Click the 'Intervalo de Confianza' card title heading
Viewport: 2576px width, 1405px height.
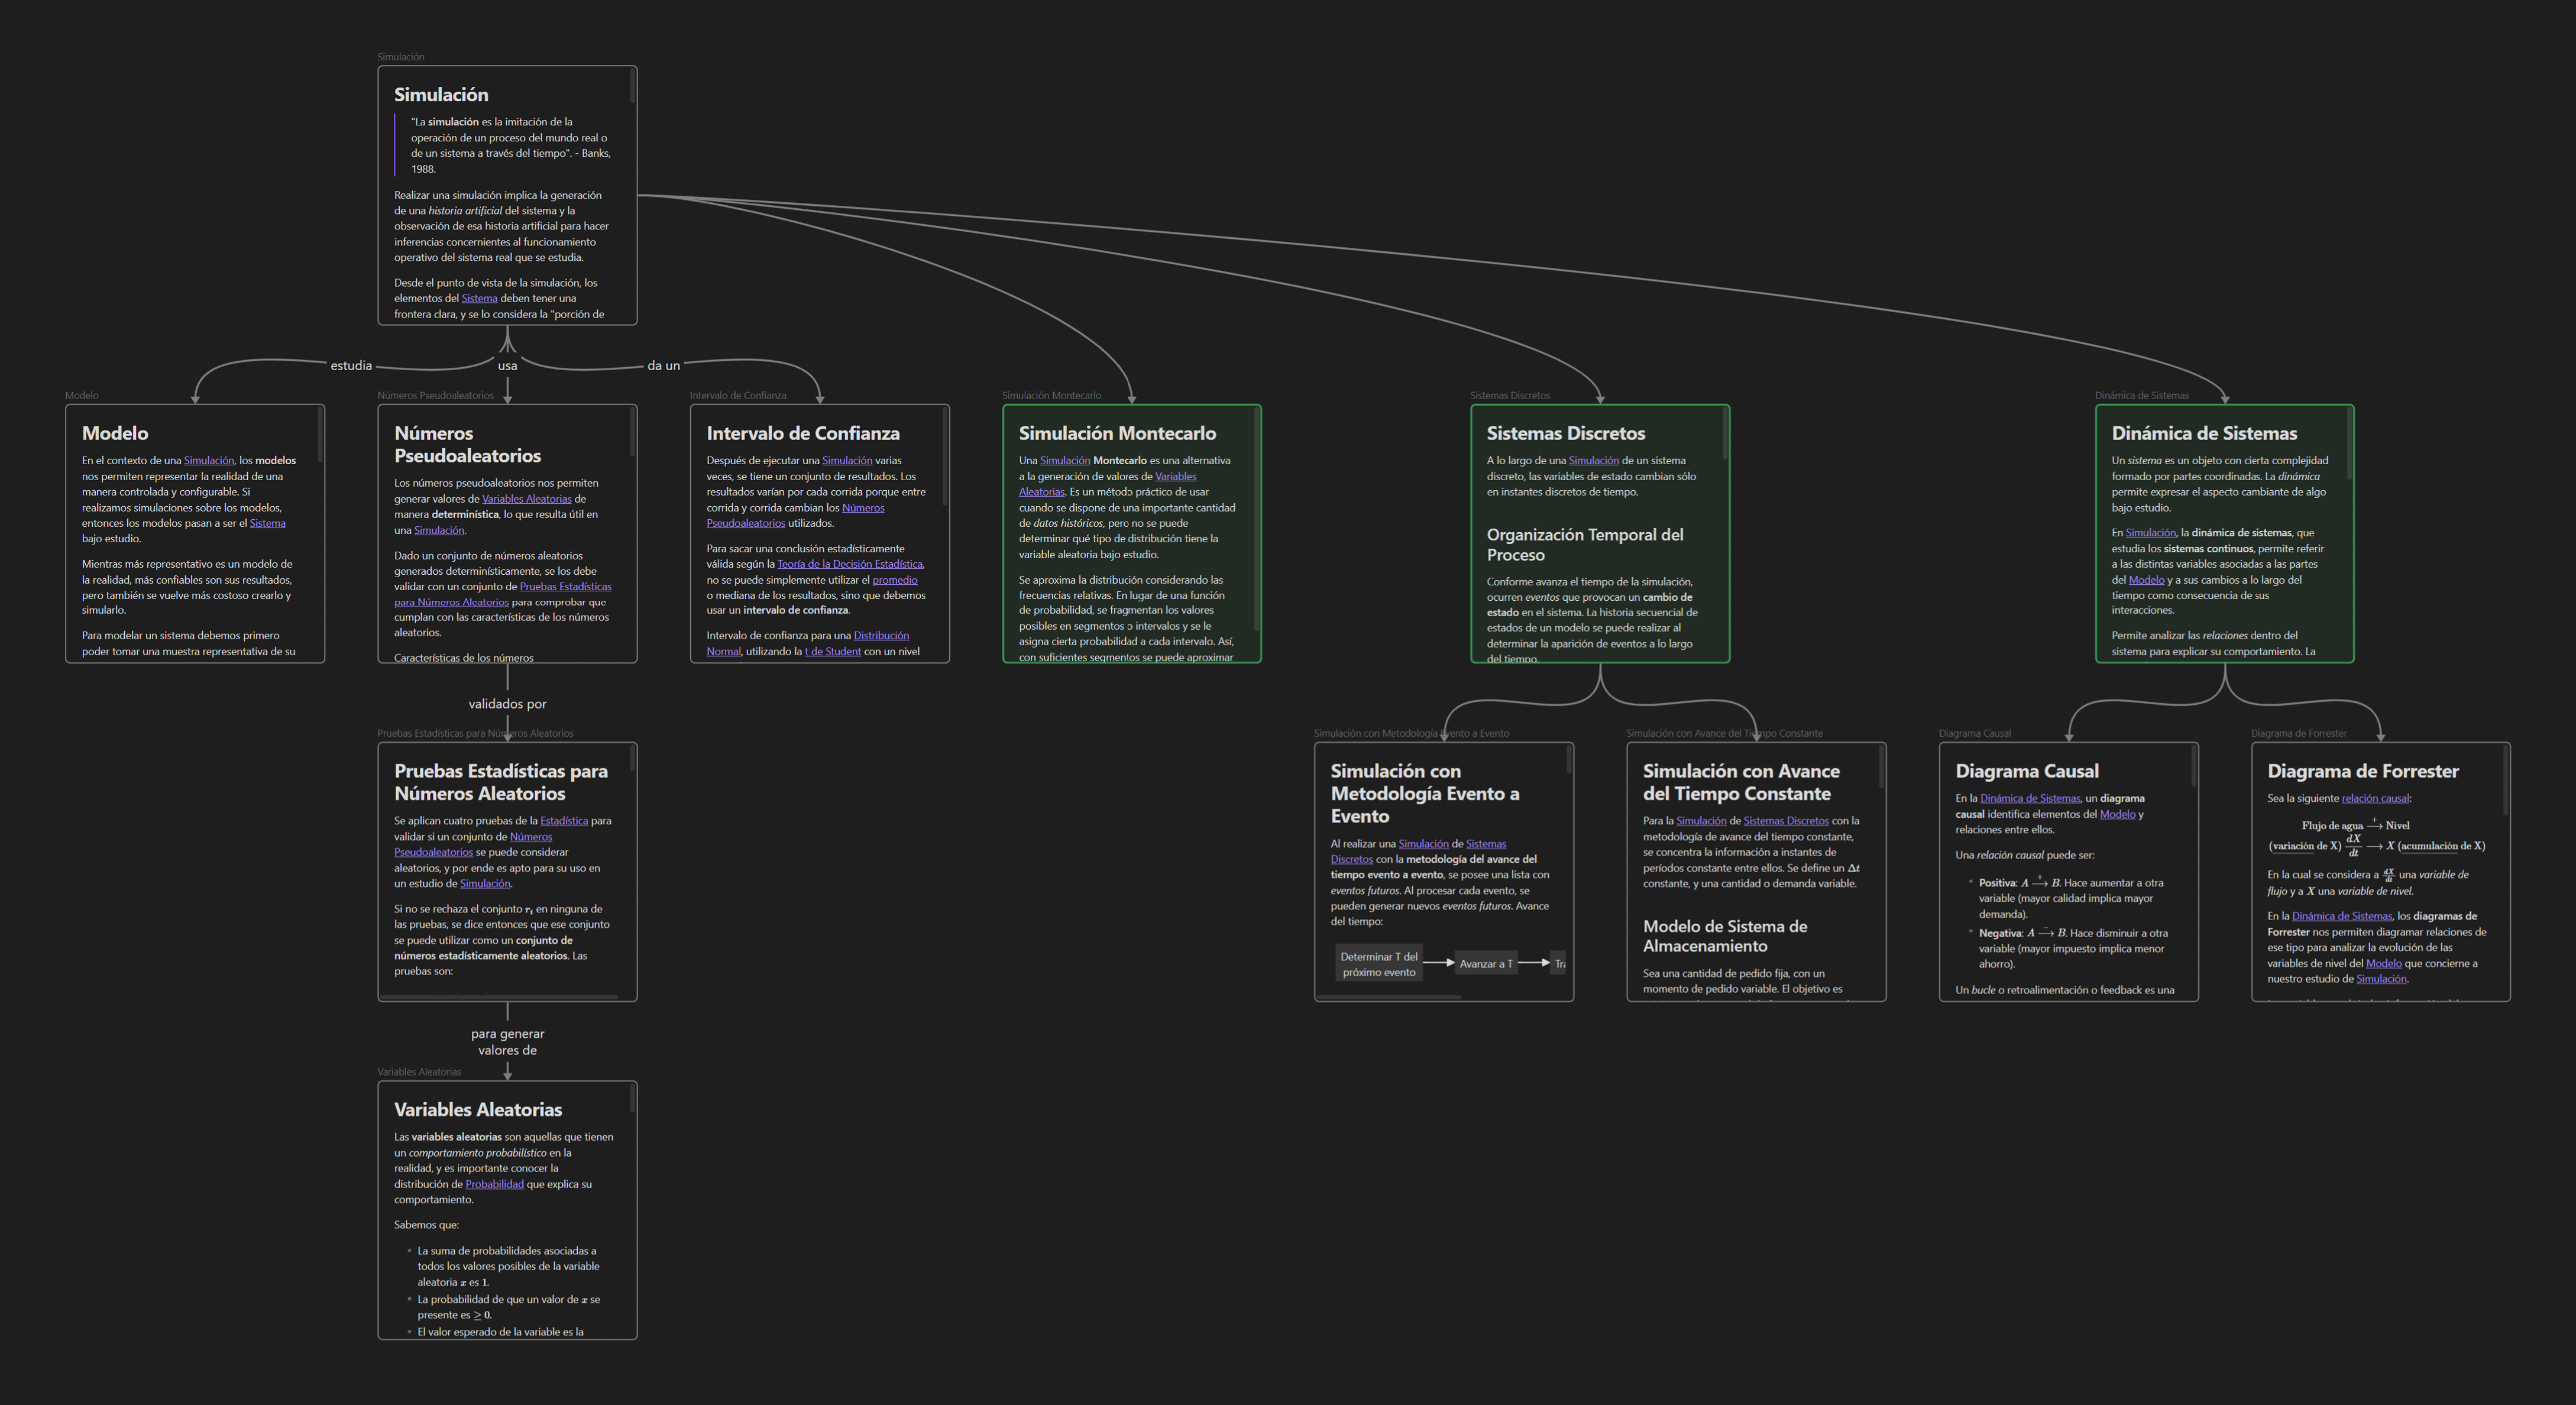pos(803,433)
